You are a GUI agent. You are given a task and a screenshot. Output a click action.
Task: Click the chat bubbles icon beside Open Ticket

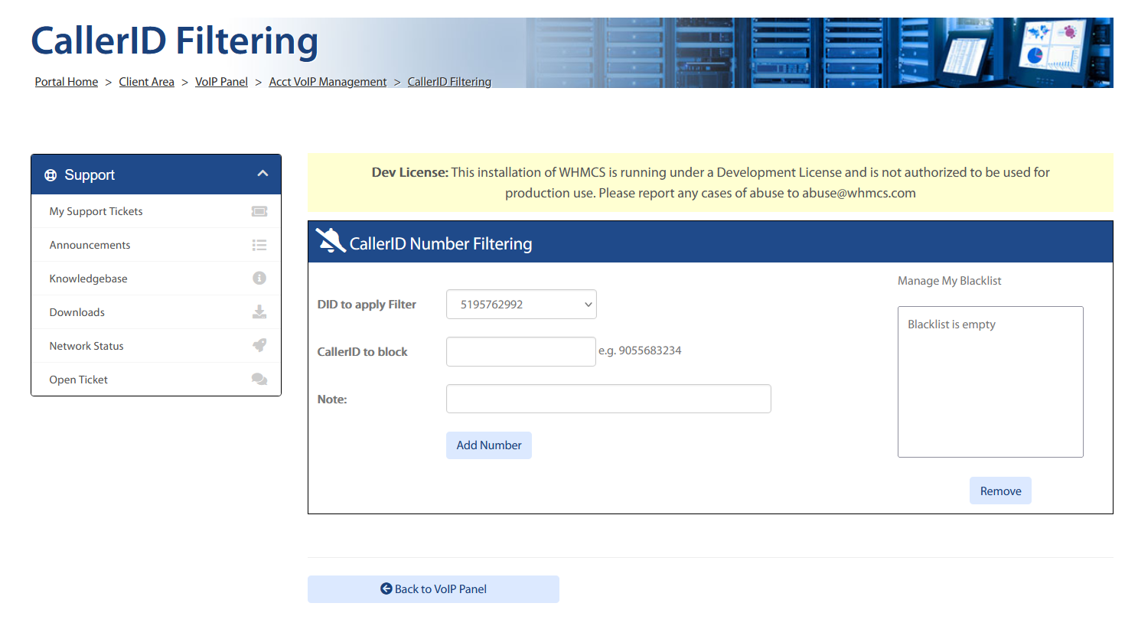pyautogui.click(x=259, y=379)
